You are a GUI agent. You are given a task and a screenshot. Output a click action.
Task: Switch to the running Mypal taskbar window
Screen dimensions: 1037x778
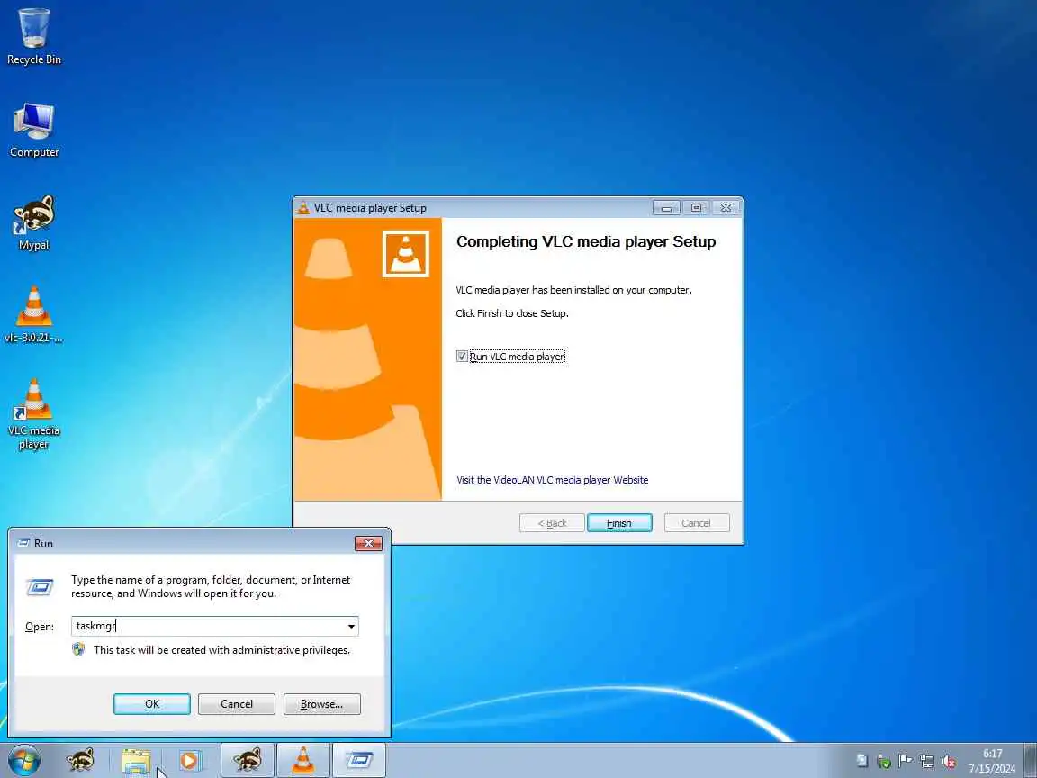coord(248,760)
